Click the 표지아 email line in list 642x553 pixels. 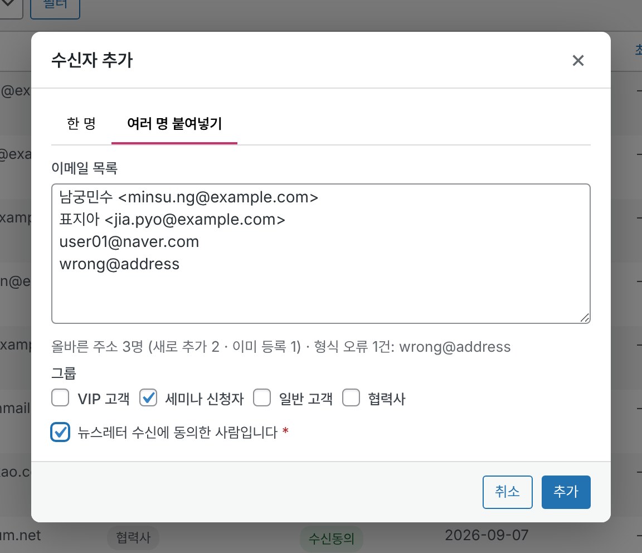pos(172,220)
